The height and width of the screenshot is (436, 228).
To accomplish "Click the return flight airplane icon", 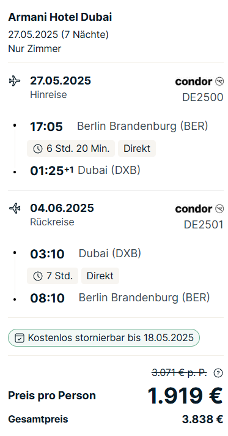I will coord(15,208).
